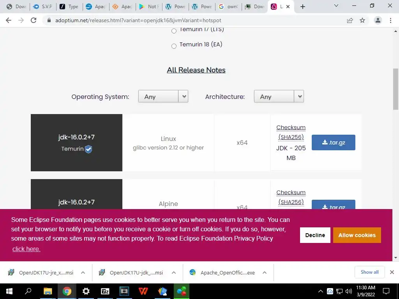Open the All Release Notes link

[x=196, y=70]
